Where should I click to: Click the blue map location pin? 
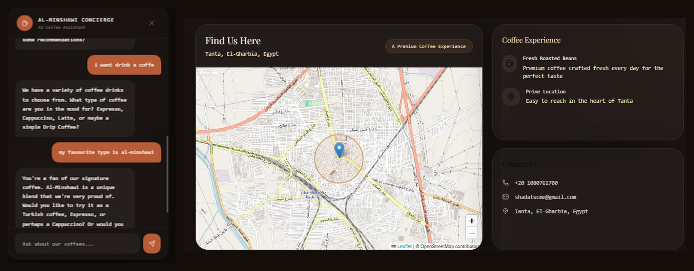click(339, 150)
